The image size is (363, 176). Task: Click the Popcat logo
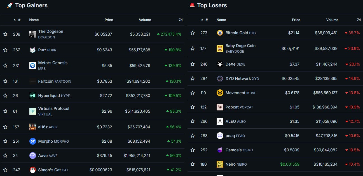[220, 107]
